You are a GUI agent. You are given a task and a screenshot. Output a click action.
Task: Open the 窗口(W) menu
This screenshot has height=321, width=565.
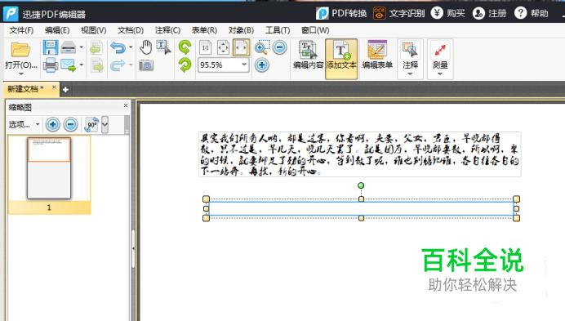pyautogui.click(x=315, y=30)
